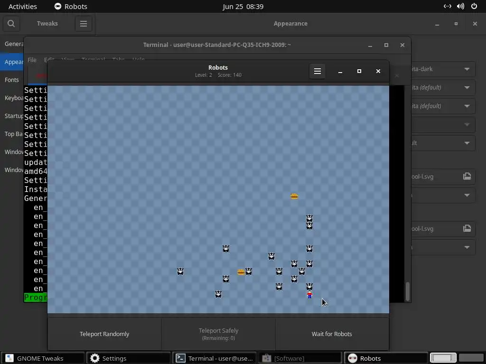Open file chooser for second cool-l.svg image
The image size is (486, 364).
pos(467,229)
